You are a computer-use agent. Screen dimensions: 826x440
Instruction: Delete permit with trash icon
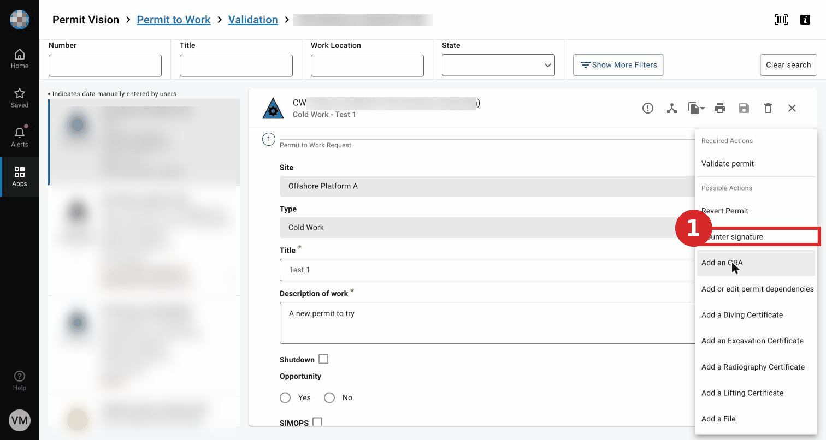pos(768,108)
